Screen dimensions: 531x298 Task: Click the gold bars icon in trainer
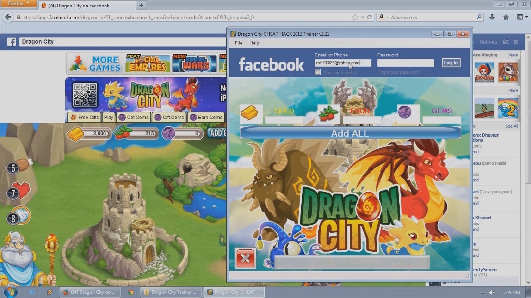pos(251,114)
